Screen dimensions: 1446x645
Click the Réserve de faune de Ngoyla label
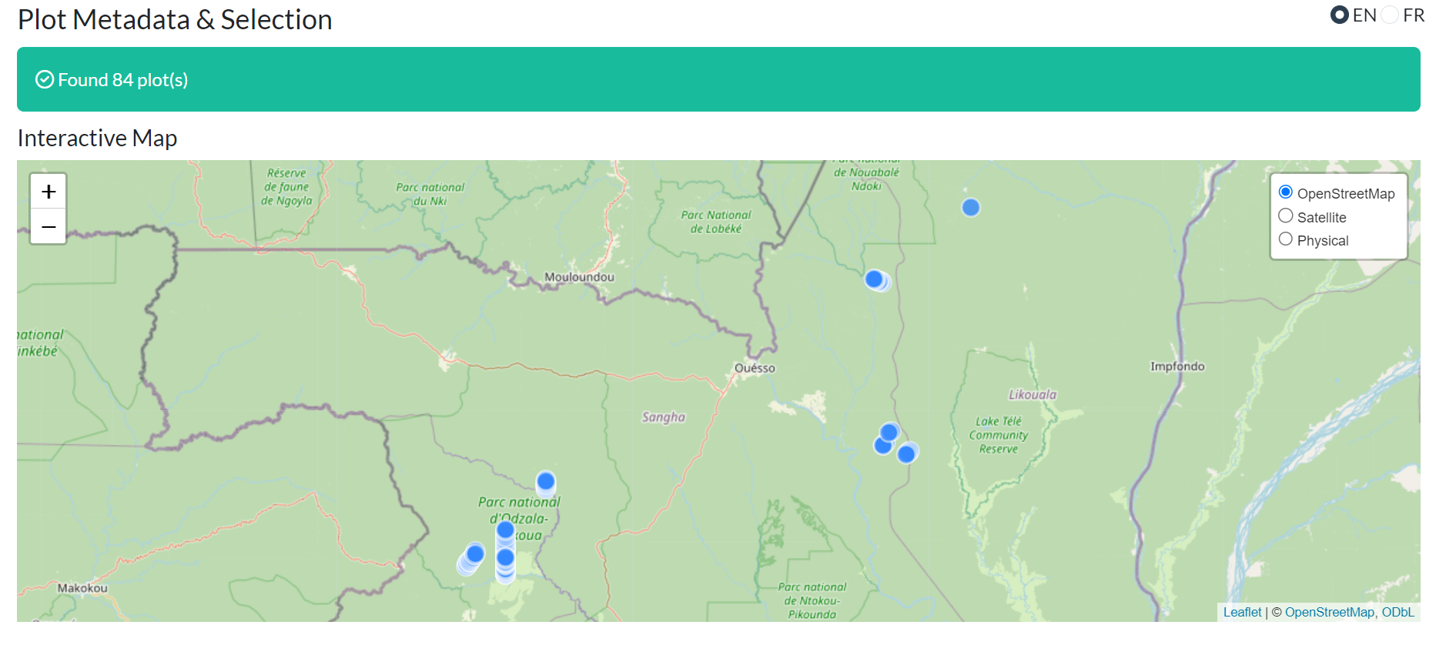tap(286, 187)
